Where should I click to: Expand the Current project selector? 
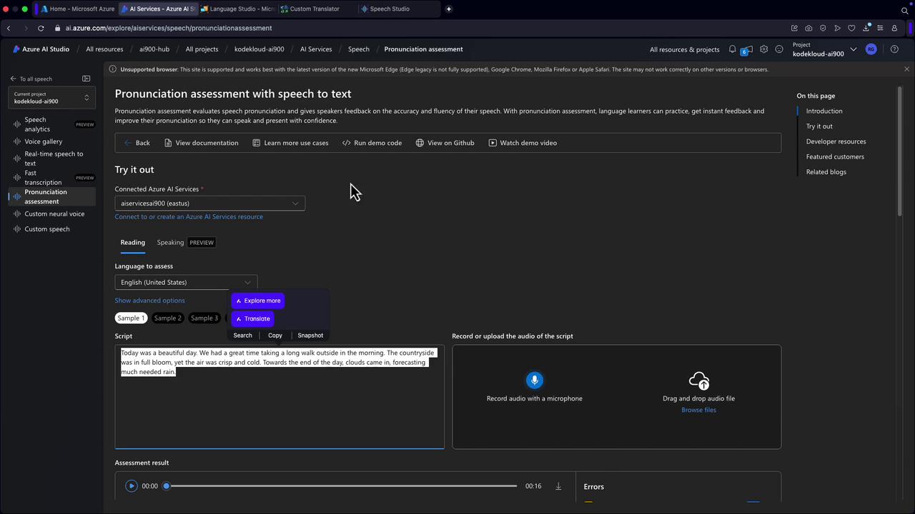pos(51,98)
